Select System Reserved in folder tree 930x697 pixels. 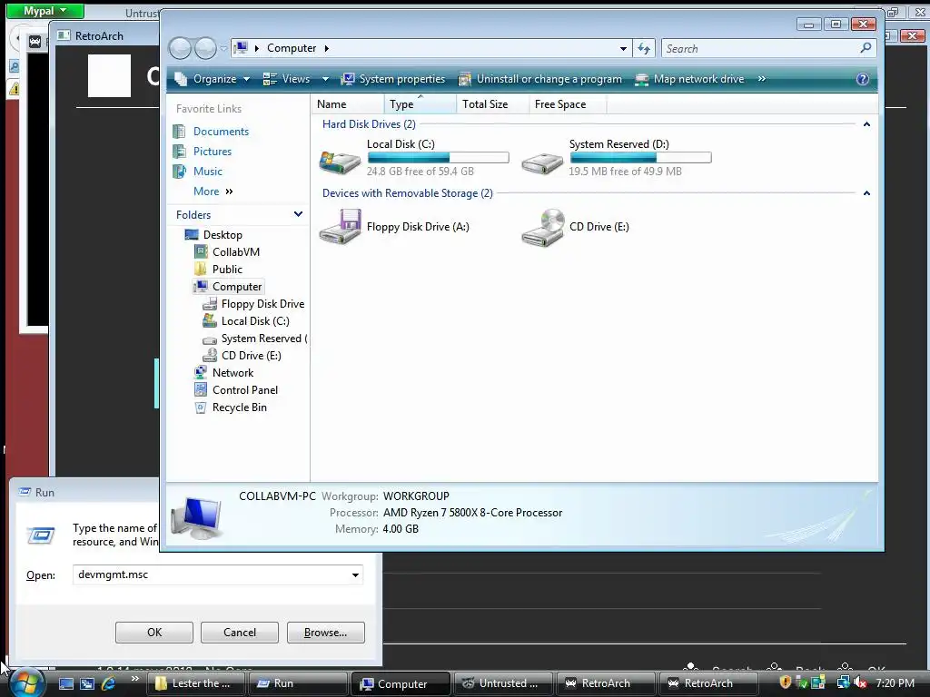(x=263, y=339)
